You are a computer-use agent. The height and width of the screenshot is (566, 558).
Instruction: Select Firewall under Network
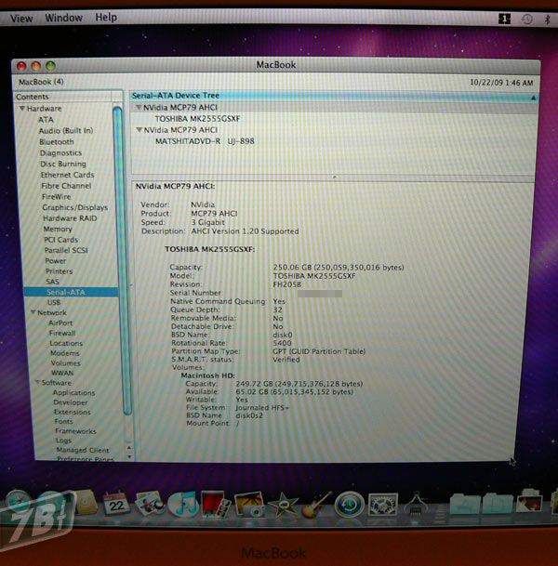tap(62, 333)
